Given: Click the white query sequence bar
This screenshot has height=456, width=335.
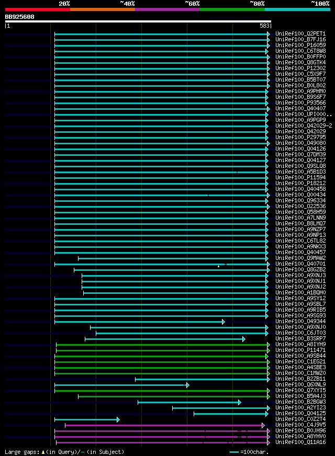Looking at the screenshot, I should [x=138, y=21].
